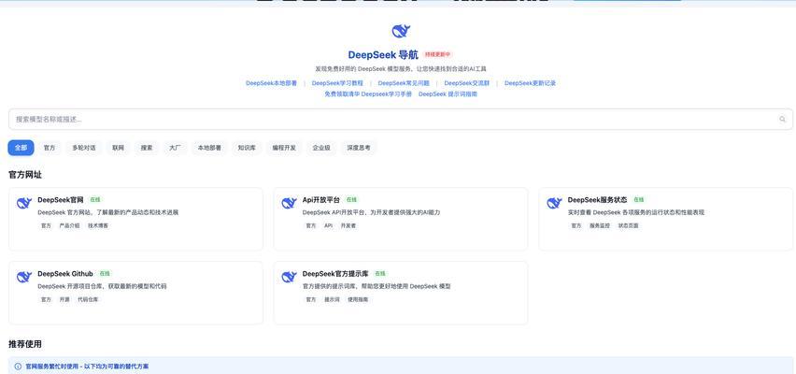Click 在线 badge on DeepSeek Github card
Viewport: 796px width, 374px height.
(x=105, y=273)
